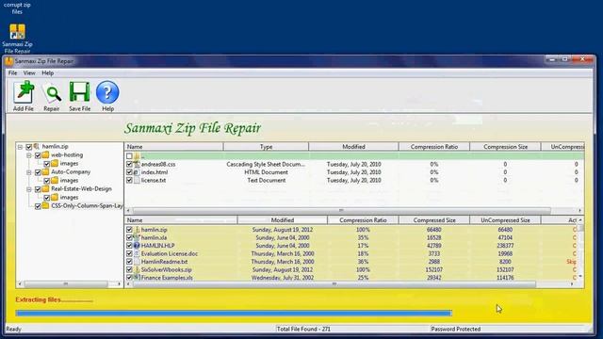This screenshot has height=339, width=603.
Task: Click the Auto-Company folder icon
Action: click(45, 171)
